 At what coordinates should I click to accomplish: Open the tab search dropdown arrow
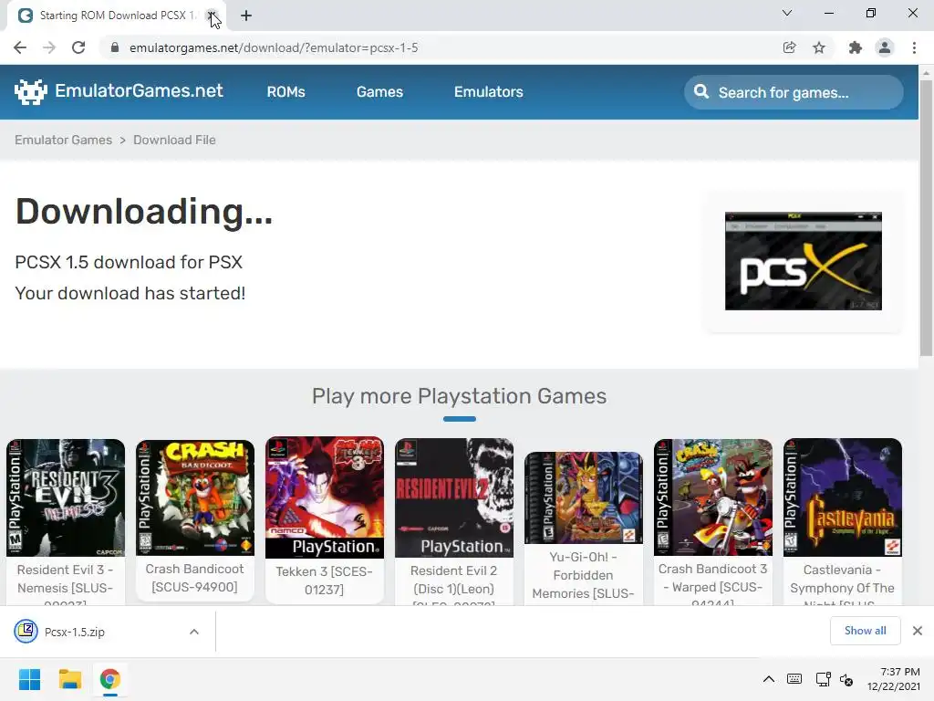787,13
